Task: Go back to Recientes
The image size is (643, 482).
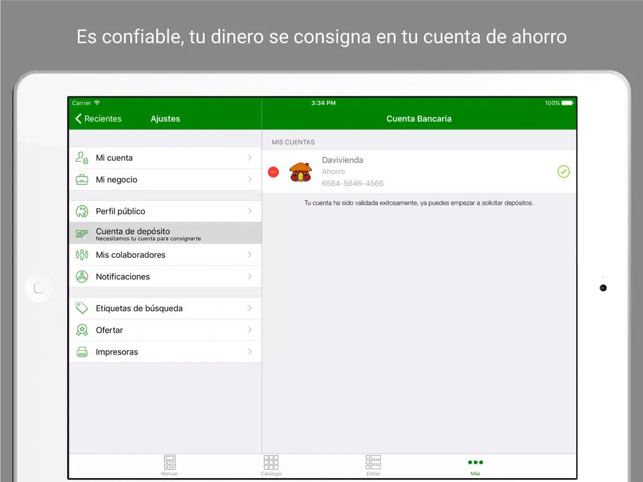Action: pos(98,118)
